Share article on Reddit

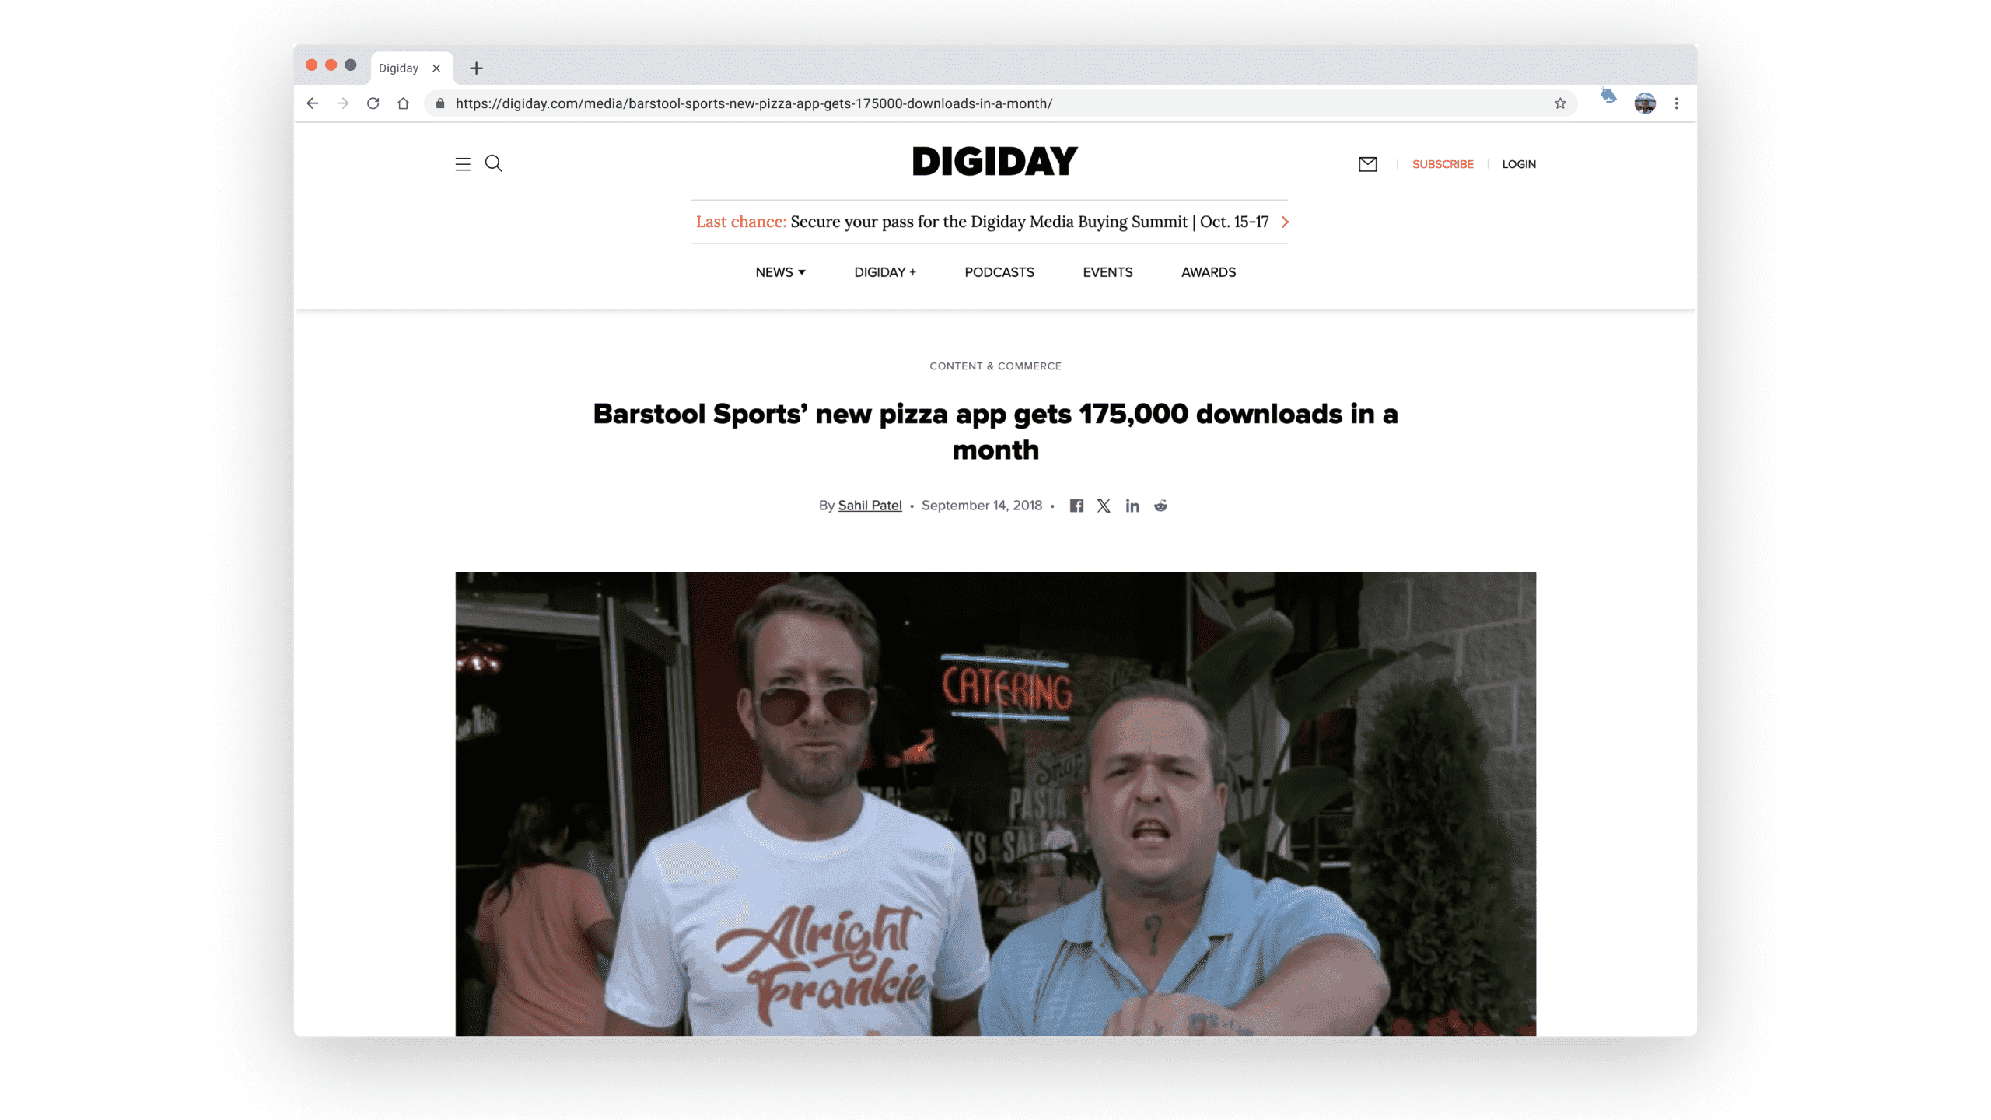coord(1160,506)
